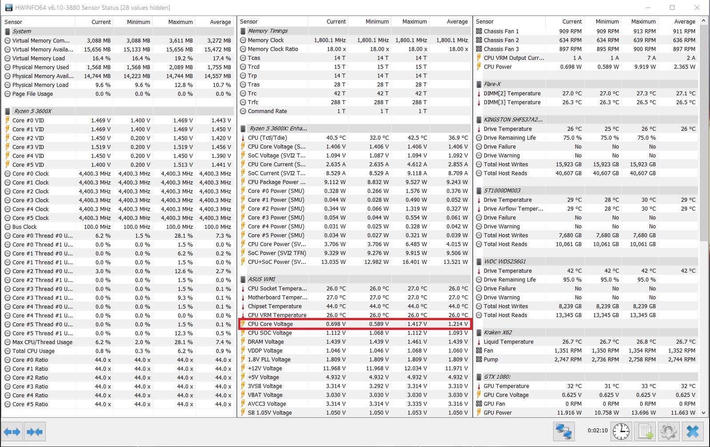Select the Core #5 Ratio row
This screenshot has height=447, width=710.
point(118,404)
